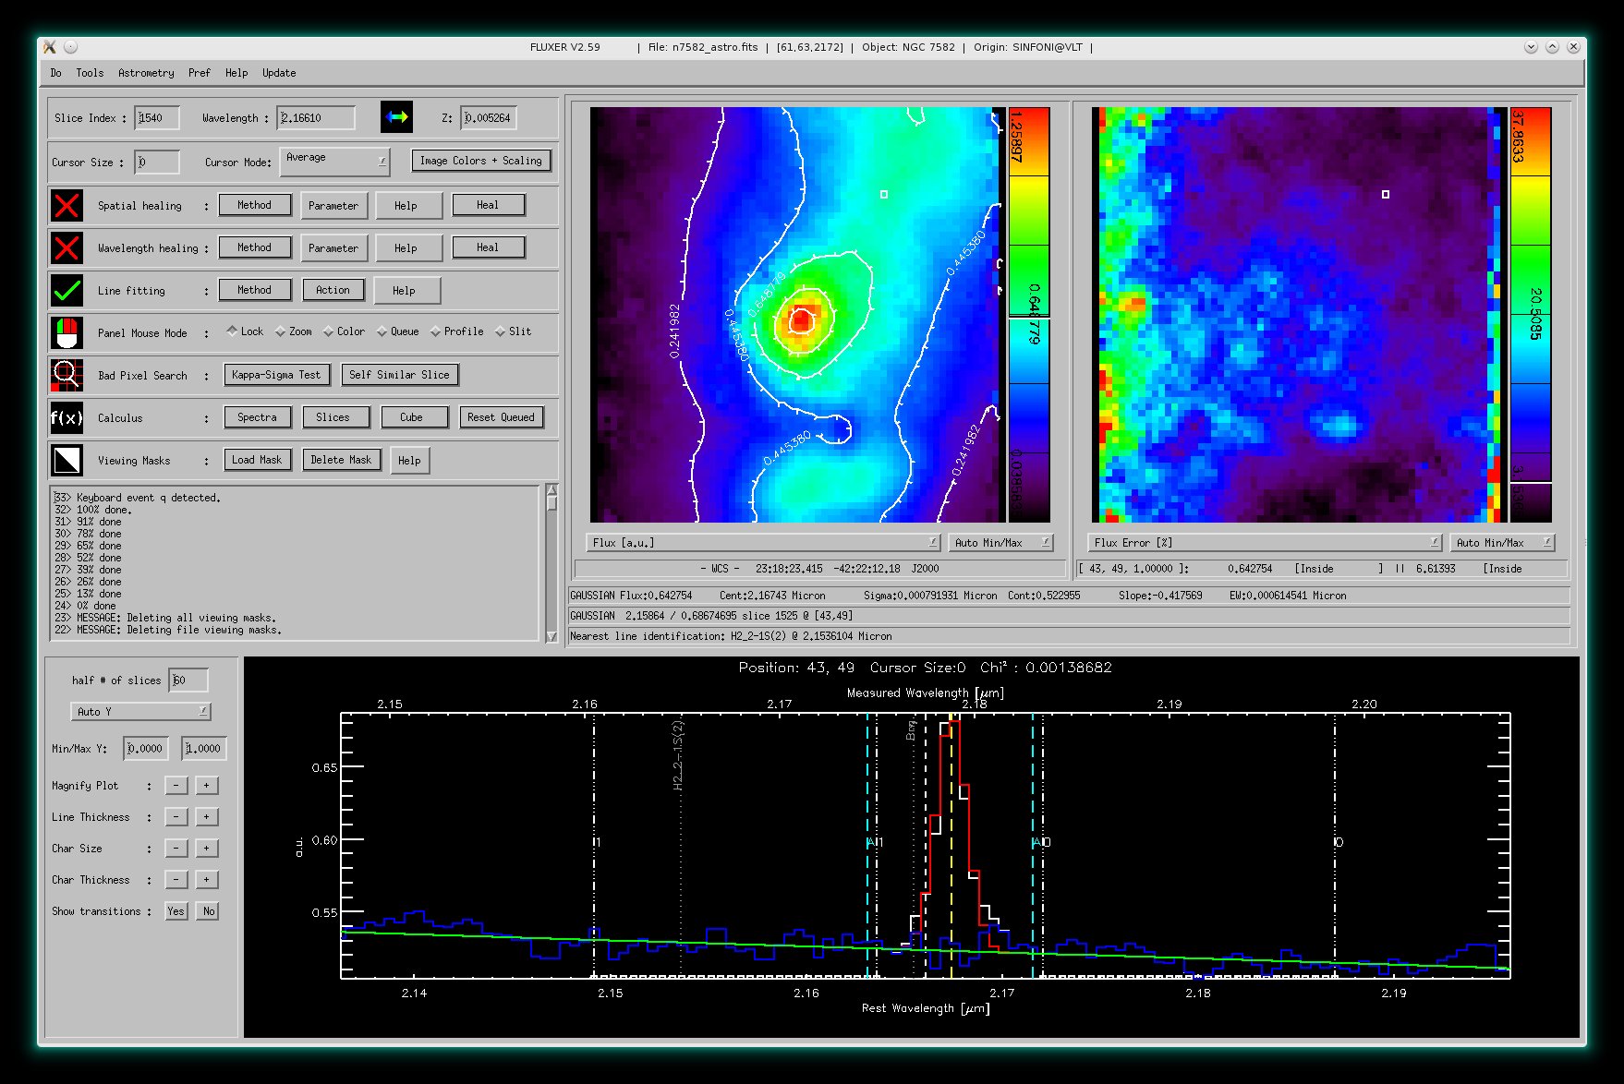Open the Auto Y scaling dropdown
This screenshot has height=1084, width=1624.
(140, 712)
